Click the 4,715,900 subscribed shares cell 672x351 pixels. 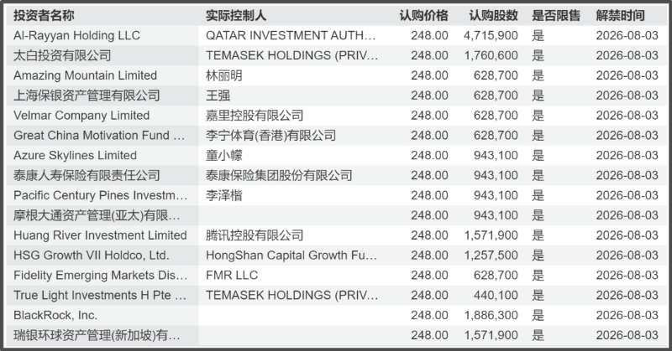(491, 36)
